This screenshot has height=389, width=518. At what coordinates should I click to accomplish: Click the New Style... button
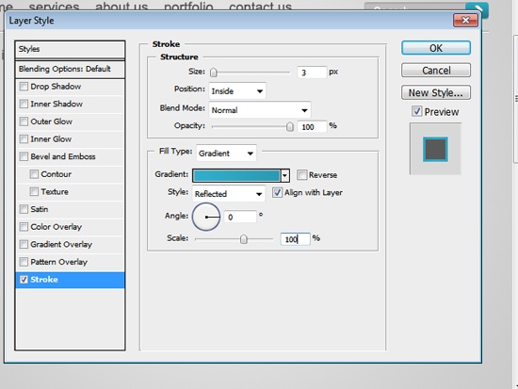coord(436,93)
